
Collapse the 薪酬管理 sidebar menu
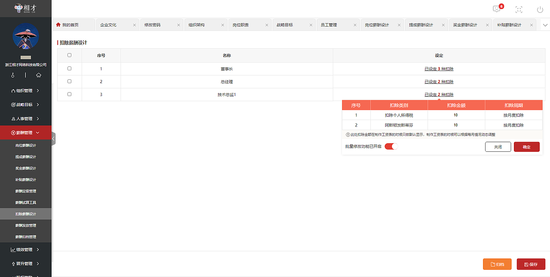point(24,132)
